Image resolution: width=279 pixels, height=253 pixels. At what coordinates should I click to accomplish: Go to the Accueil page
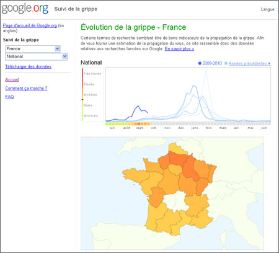[x=12, y=79]
